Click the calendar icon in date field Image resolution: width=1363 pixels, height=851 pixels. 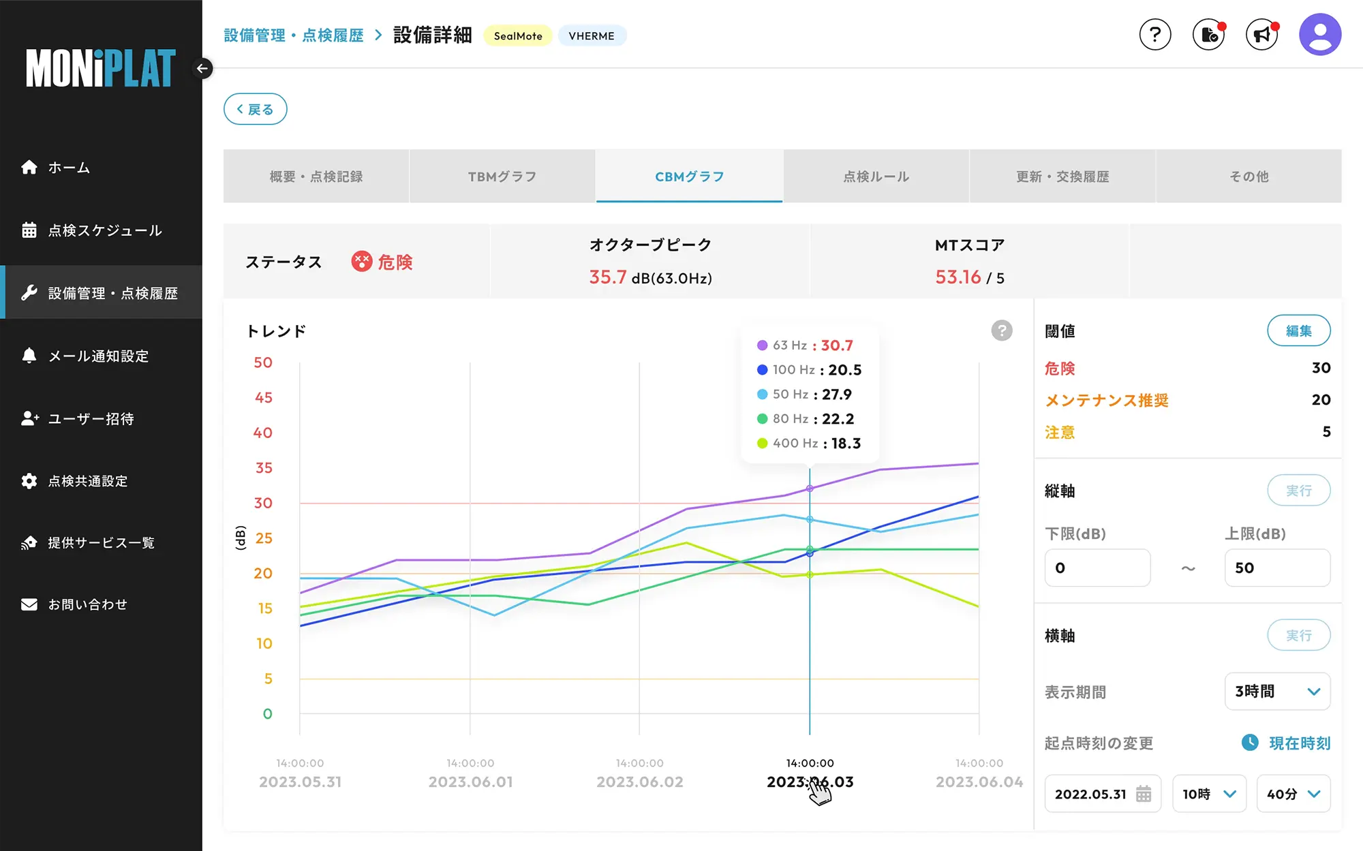[x=1144, y=794]
